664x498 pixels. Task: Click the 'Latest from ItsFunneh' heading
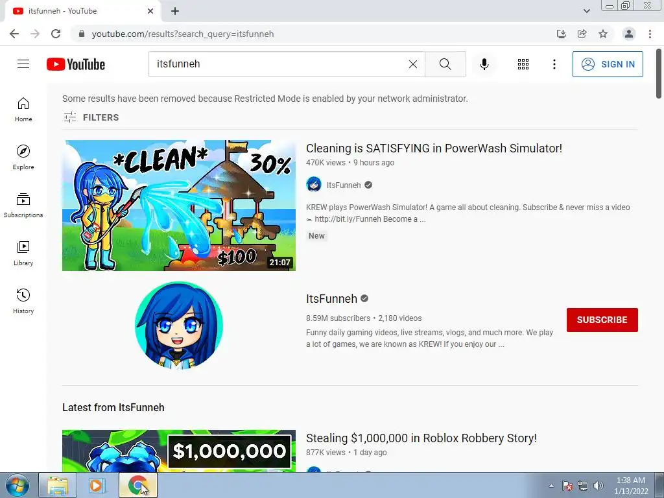113,407
